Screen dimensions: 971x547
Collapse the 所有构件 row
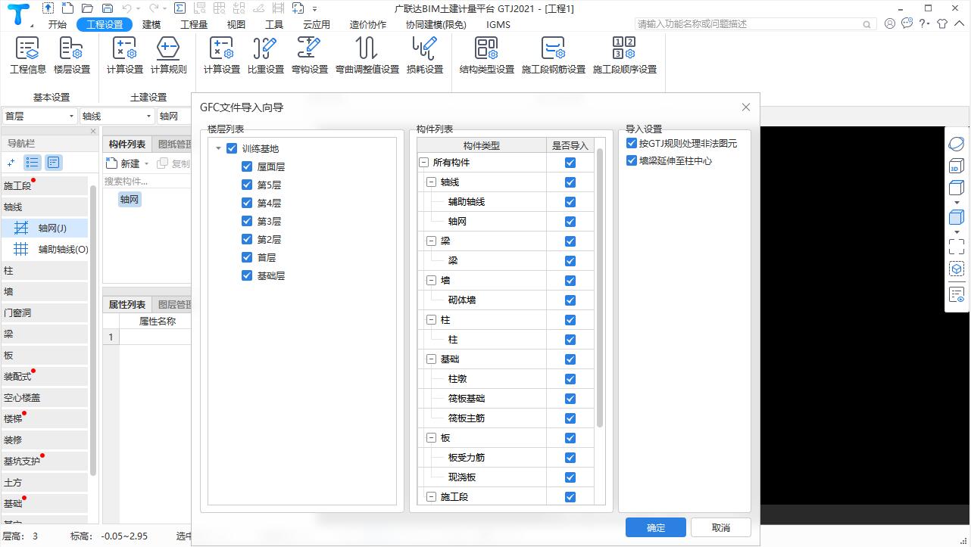(423, 163)
